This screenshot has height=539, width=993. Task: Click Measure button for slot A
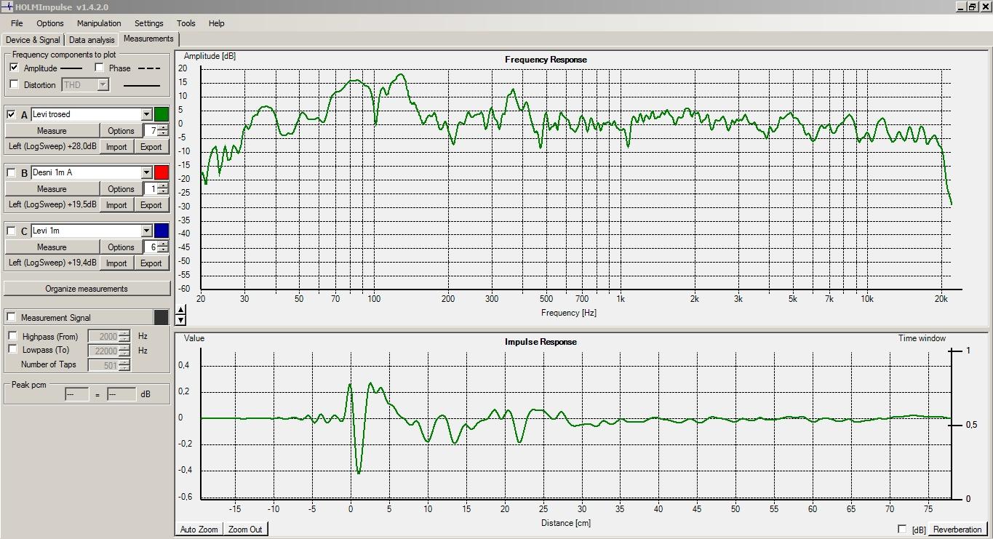click(x=52, y=131)
